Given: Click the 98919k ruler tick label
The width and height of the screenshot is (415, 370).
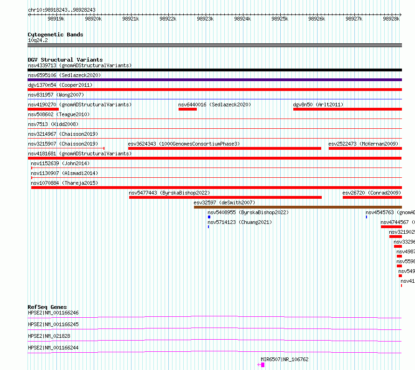Looking at the screenshot, I should tap(56, 19).
